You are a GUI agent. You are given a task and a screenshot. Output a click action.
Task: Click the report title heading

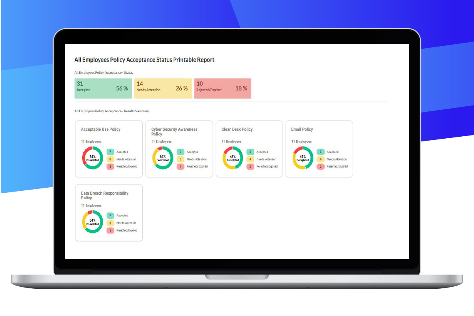[x=144, y=60]
